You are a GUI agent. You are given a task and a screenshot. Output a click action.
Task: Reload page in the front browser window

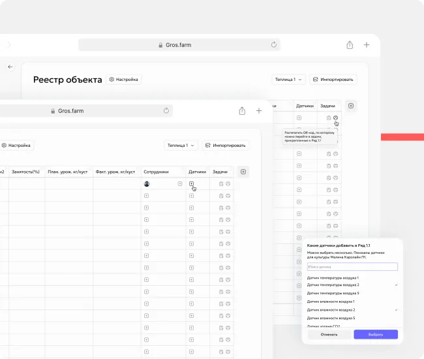pos(166,111)
